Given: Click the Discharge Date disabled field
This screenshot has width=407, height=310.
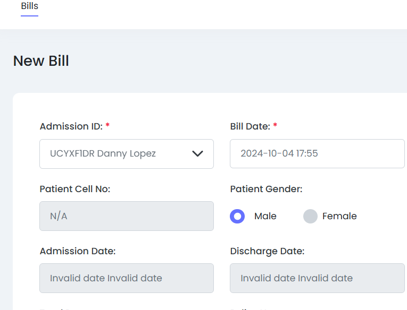Looking at the screenshot, I should click(317, 278).
